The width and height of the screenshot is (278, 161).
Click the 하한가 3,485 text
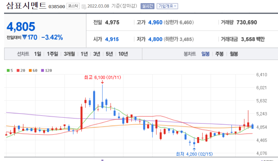click(x=179, y=39)
